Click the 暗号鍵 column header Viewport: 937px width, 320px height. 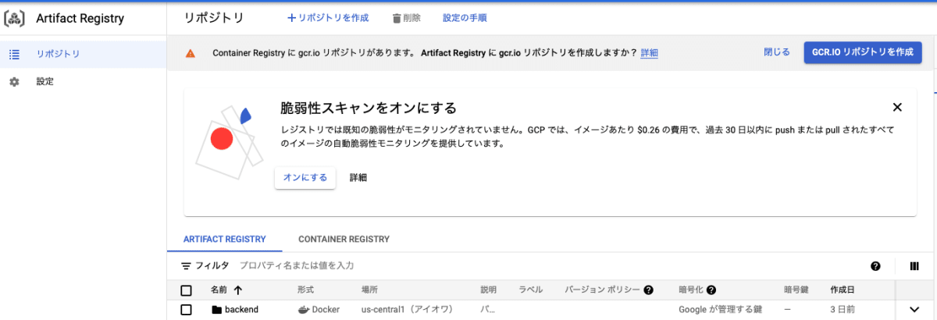796,290
